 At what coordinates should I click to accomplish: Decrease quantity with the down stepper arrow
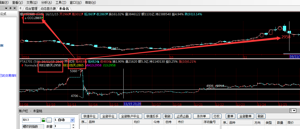pyautogui.click(x=73, y=127)
